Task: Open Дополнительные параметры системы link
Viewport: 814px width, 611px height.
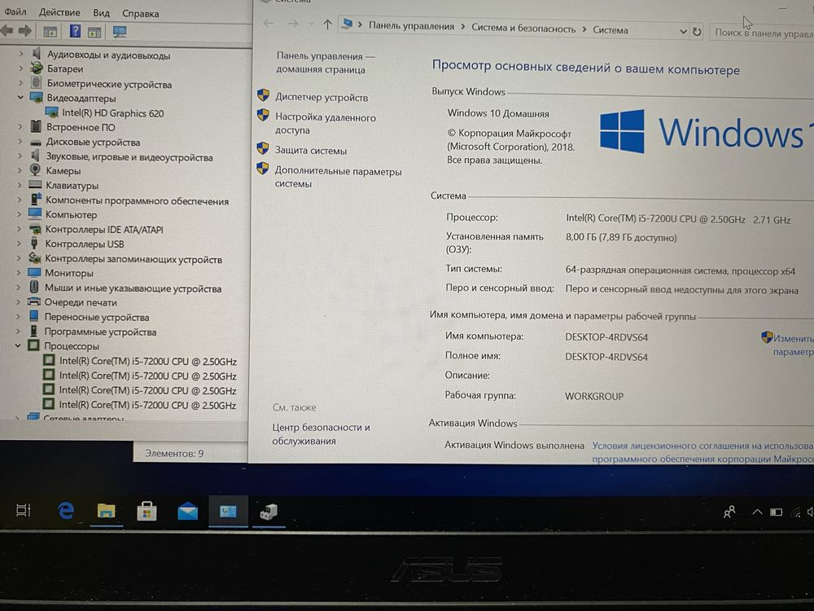Action: (x=338, y=177)
